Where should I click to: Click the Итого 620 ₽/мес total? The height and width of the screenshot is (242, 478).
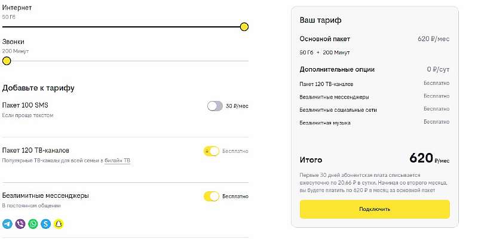tap(374, 159)
